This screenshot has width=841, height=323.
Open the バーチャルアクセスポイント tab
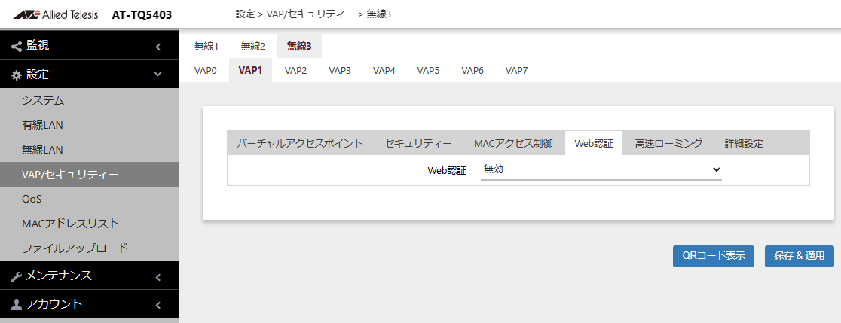pyautogui.click(x=300, y=143)
